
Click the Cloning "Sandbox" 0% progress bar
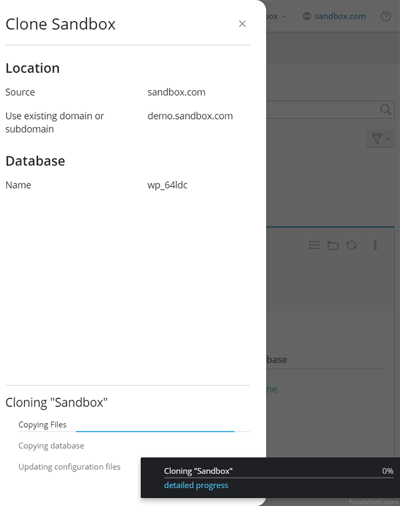tap(278, 478)
